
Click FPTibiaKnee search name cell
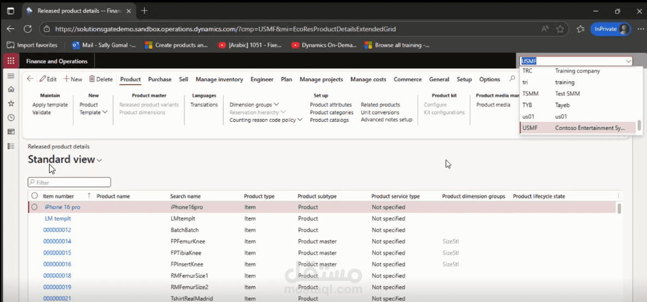[x=186, y=253]
